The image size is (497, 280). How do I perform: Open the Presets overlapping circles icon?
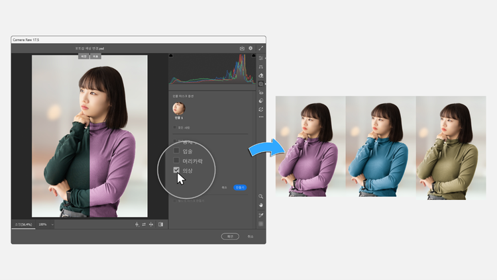pyautogui.click(x=261, y=101)
